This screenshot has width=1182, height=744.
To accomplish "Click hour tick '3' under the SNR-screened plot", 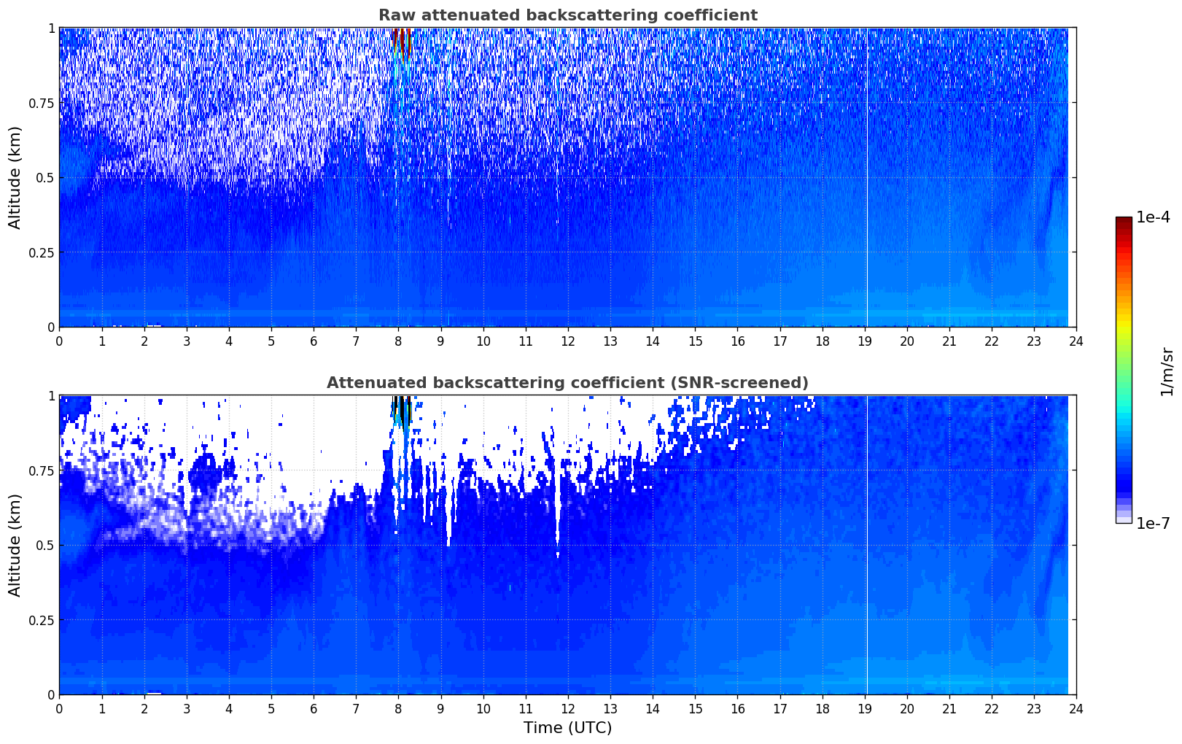I will point(186,708).
